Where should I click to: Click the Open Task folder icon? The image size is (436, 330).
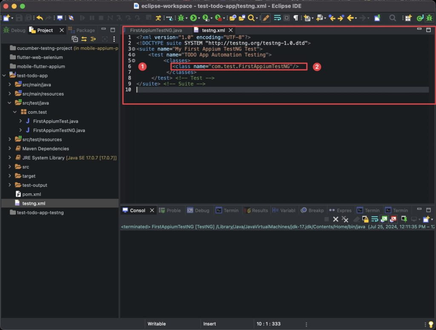pyautogui.click(x=242, y=18)
